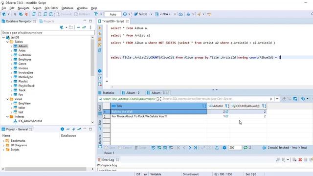
Task: Expand the Customer table node
Action: coord(11,55)
